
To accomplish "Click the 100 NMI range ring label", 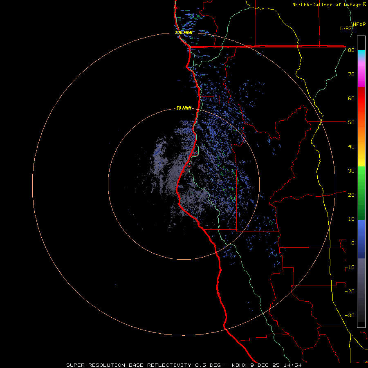I will pyautogui.click(x=184, y=32).
